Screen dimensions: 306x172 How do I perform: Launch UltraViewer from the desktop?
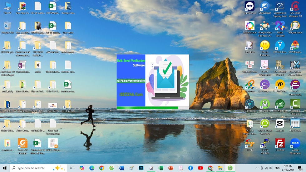(265, 6)
